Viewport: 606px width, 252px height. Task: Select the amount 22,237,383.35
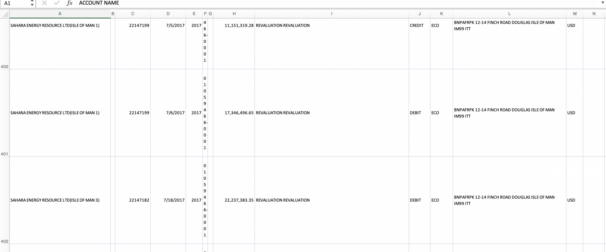(234, 200)
